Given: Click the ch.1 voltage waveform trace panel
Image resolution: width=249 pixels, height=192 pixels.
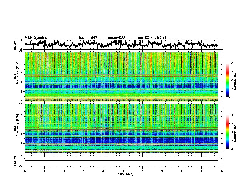Looking at the screenshot, I should [124, 45].
